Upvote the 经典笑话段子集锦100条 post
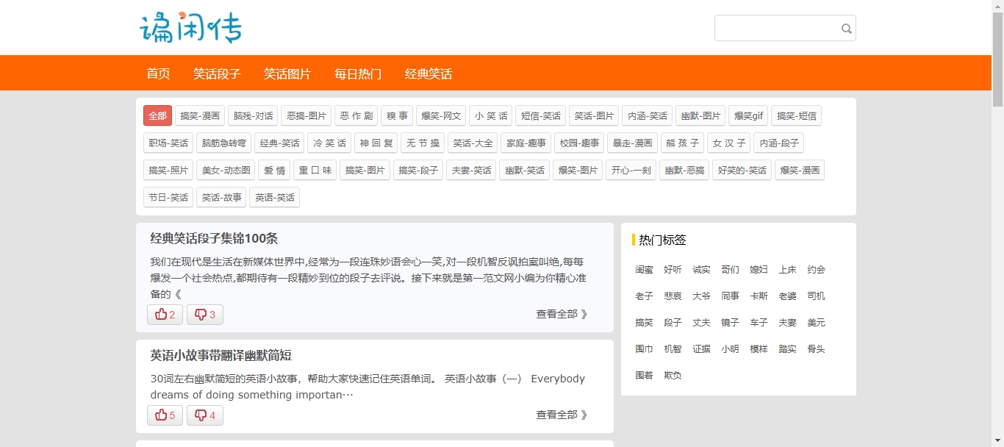The height and width of the screenshot is (447, 1004). [165, 315]
